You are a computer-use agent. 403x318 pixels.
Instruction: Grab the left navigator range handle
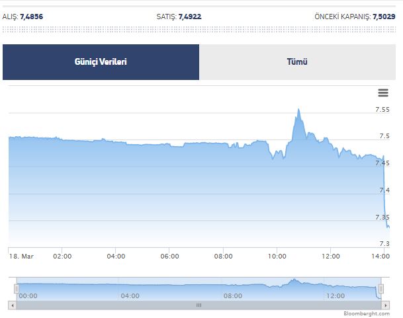pyautogui.click(x=17, y=289)
